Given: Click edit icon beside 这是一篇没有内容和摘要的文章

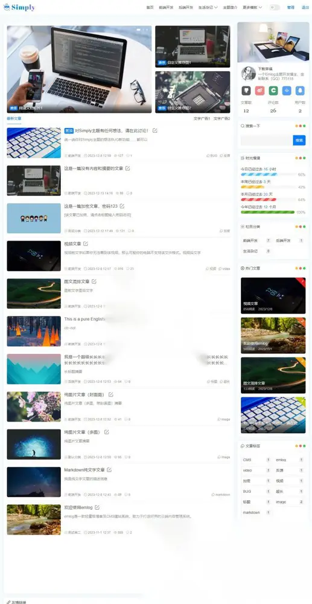Looking at the screenshot, I should 127,169.
